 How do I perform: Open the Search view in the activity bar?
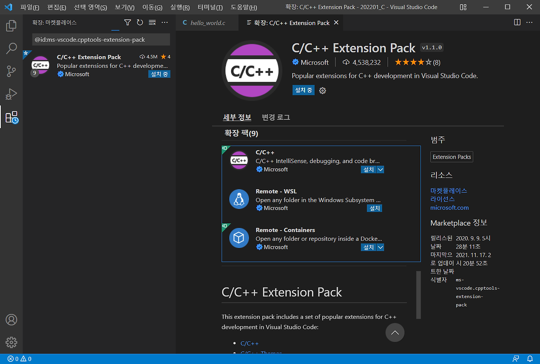11,49
